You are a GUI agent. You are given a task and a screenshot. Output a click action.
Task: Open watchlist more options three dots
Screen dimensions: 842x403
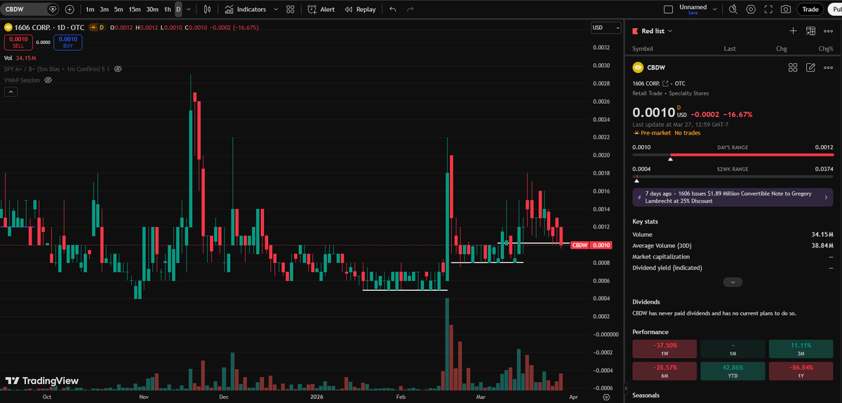click(x=828, y=31)
